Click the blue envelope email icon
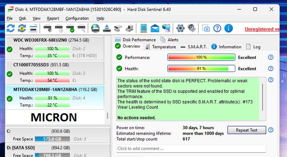 (155, 29)
